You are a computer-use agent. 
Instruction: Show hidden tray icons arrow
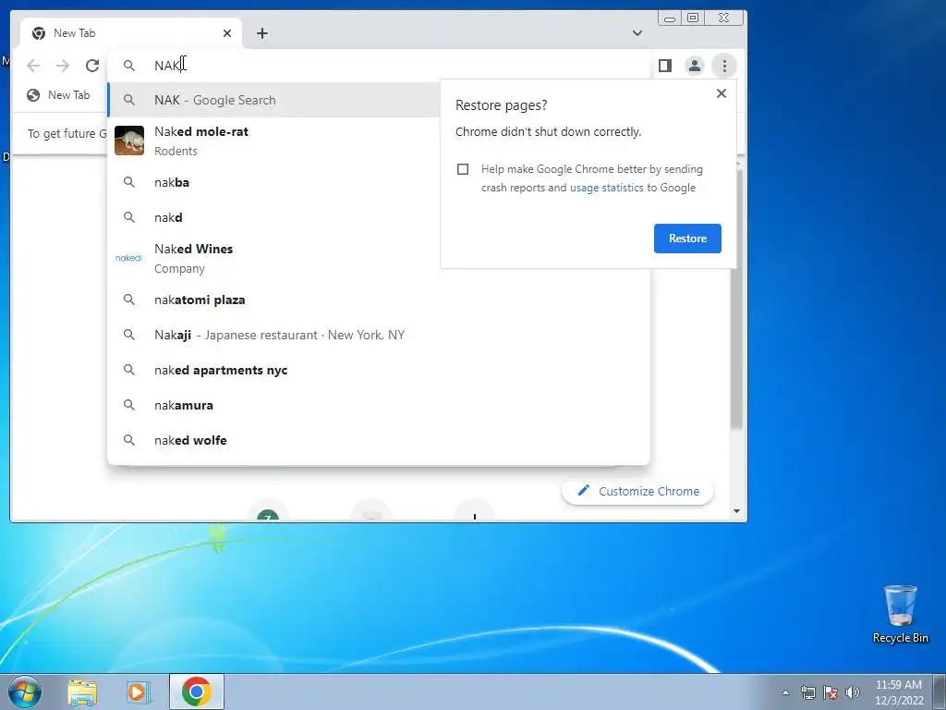point(785,692)
